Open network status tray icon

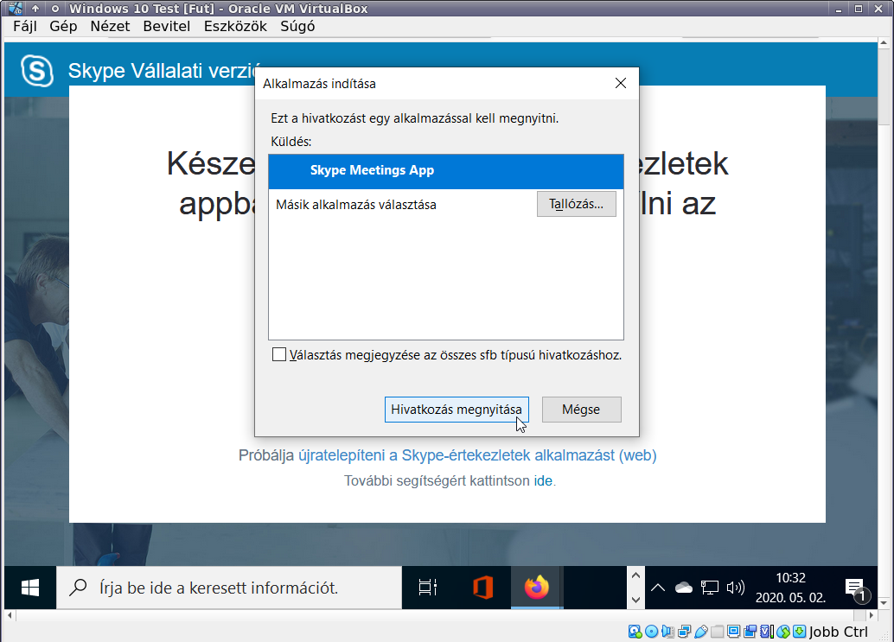710,588
